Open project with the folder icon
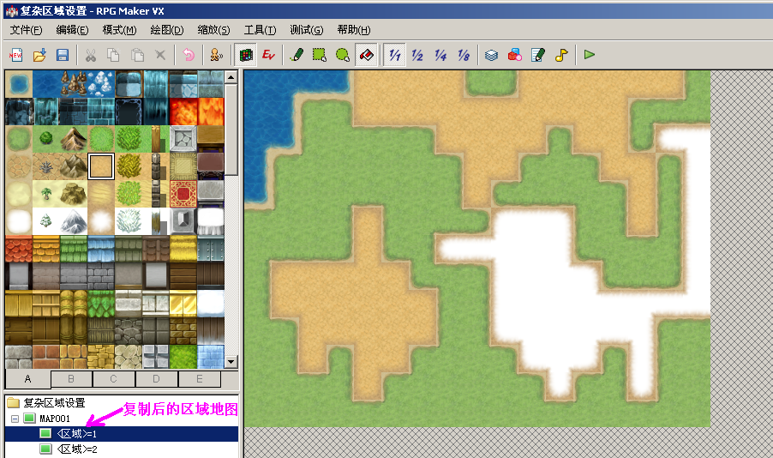Image resolution: width=773 pixels, height=458 pixels. point(39,55)
